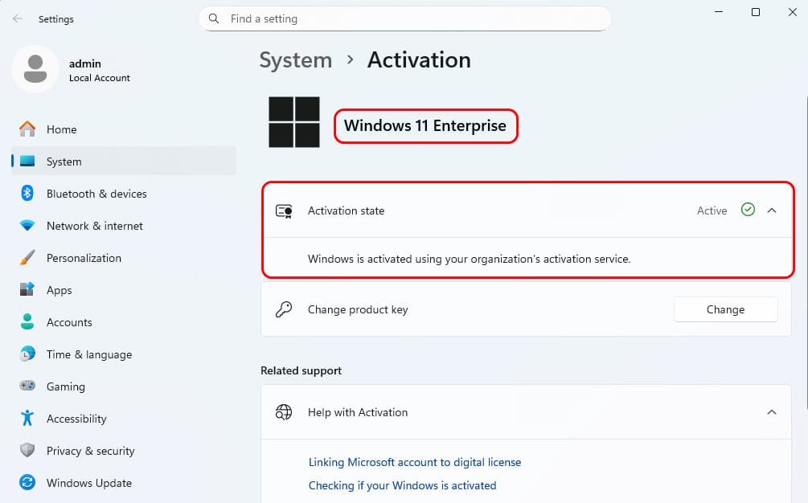Screen dimensions: 808x503
Task: Go back with the arrow button
Action: (18, 19)
